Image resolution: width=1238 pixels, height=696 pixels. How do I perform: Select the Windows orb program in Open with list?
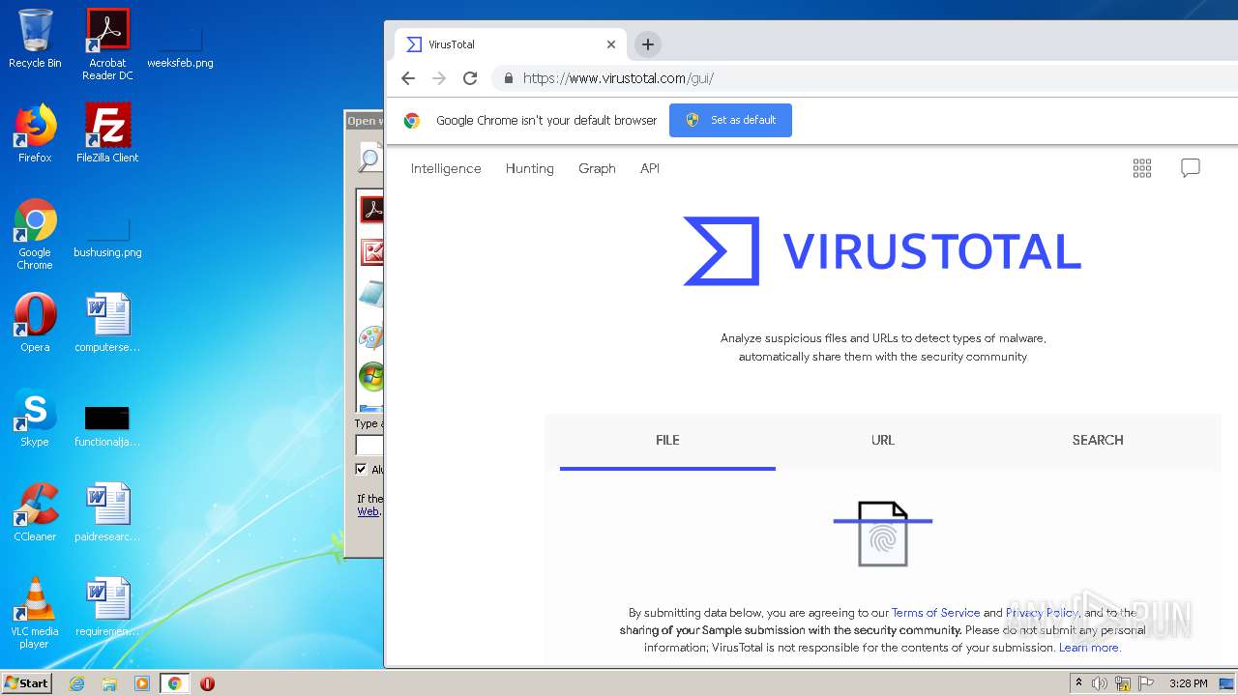click(x=370, y=376)
